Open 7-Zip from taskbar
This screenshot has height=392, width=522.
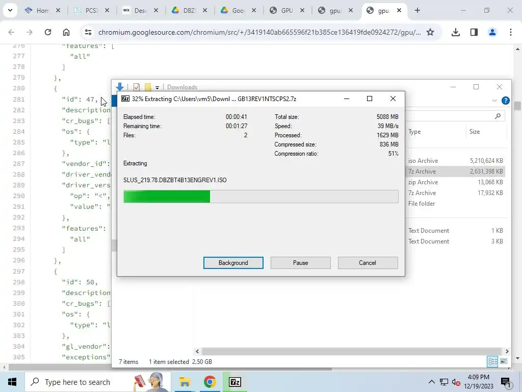click(x=234, y=382)
